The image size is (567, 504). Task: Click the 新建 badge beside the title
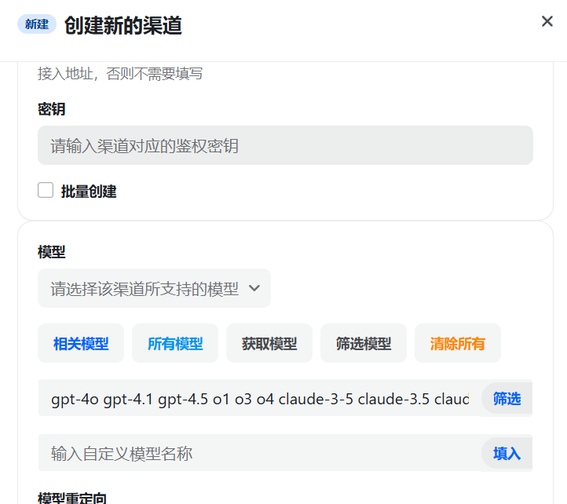click(x=37, y=24)
